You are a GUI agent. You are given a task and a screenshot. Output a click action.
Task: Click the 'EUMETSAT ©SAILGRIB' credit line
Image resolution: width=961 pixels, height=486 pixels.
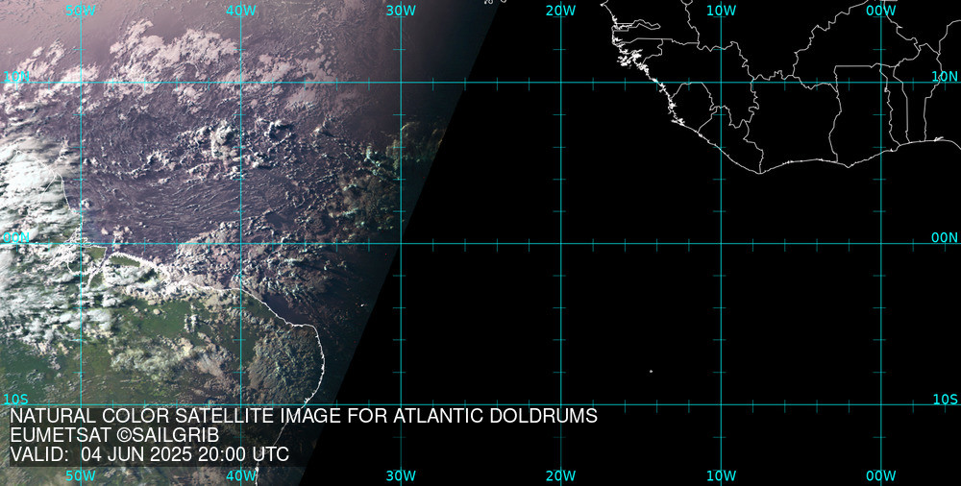click(114, 436)
